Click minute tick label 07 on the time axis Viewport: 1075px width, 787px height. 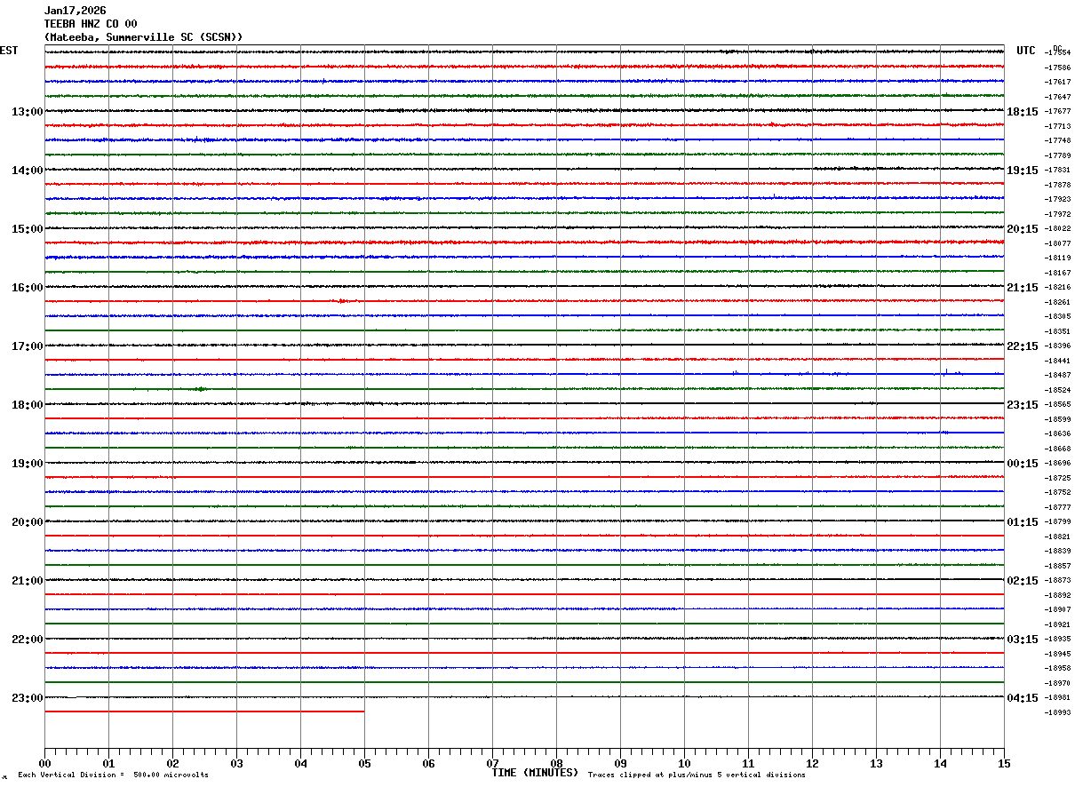point(492,764)
